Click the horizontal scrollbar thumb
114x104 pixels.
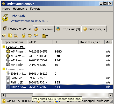(19, 95)
